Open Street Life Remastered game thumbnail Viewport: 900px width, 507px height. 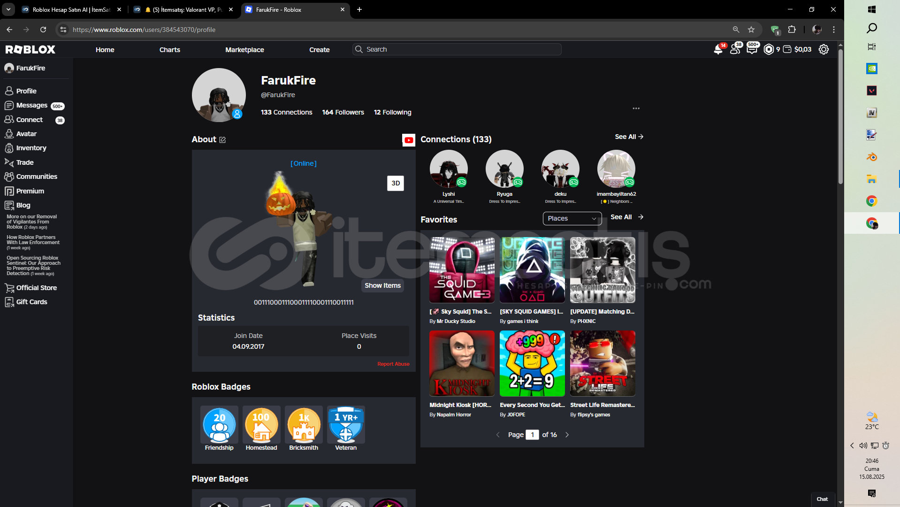603,363
